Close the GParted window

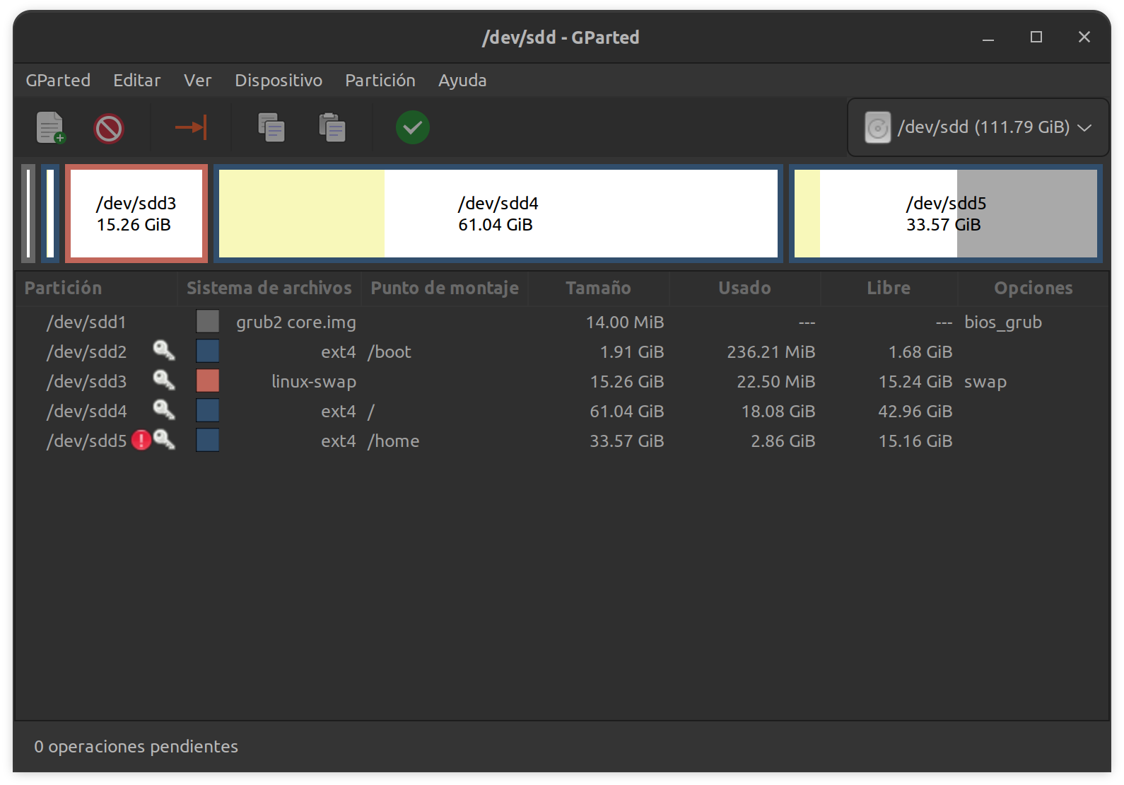point(1084,37)
